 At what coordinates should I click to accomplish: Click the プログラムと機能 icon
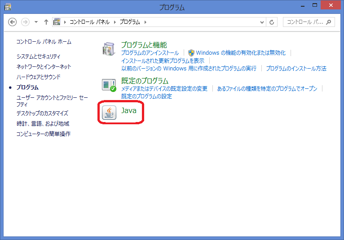109,49
